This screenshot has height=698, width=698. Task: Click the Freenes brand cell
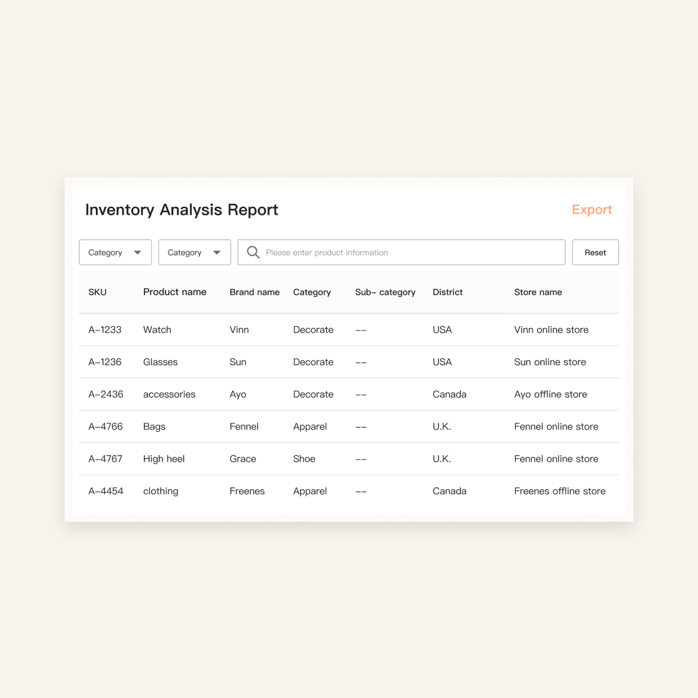coord(247,491)
